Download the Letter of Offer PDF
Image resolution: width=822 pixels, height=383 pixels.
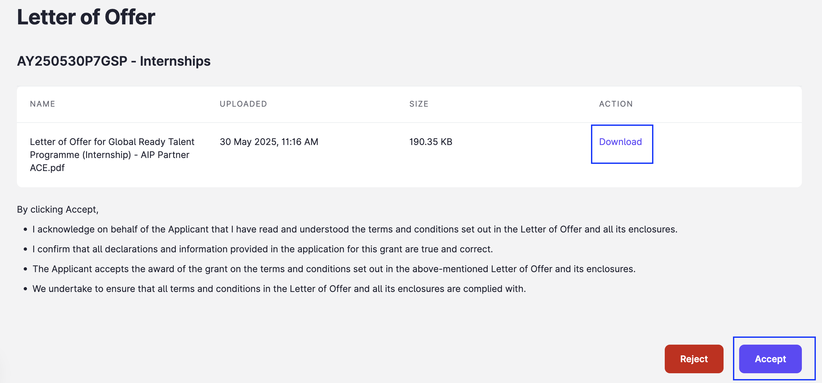click(x=620, y=142)
